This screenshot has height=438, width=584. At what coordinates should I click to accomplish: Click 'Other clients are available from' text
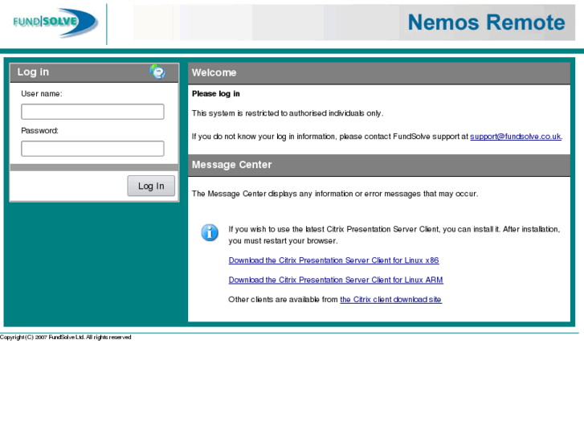click(283, 299)
